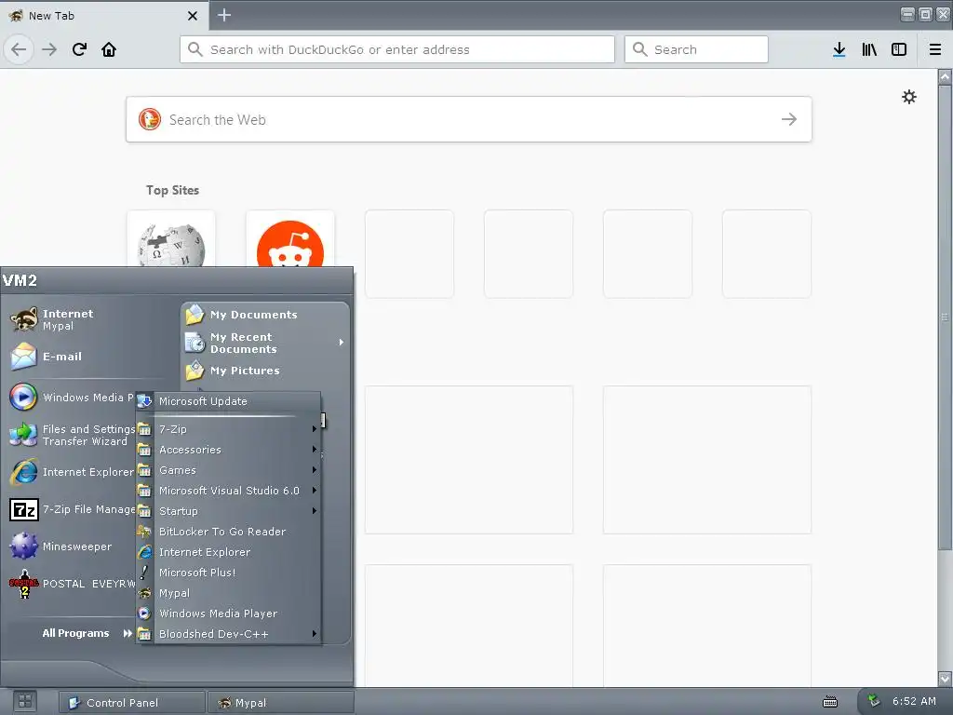This screenshot has height=715, width=953.
Task: Open the Library bookmarks icon
Action: [869, 49]
